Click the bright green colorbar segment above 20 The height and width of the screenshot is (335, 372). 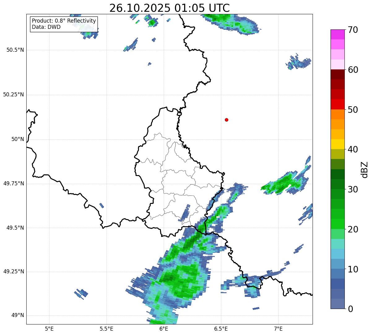338,224
